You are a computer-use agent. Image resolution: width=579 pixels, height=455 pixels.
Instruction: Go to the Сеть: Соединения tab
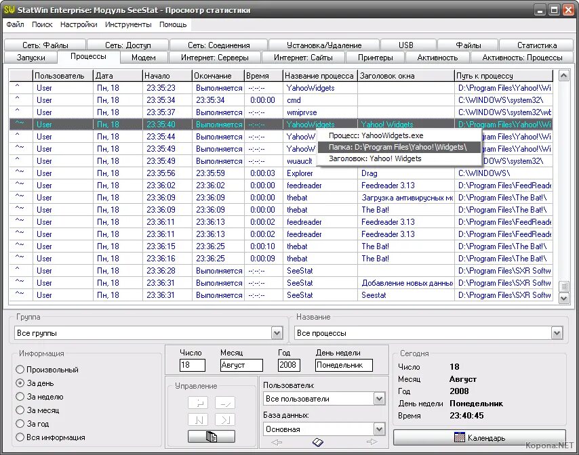[x=218, y=45]
